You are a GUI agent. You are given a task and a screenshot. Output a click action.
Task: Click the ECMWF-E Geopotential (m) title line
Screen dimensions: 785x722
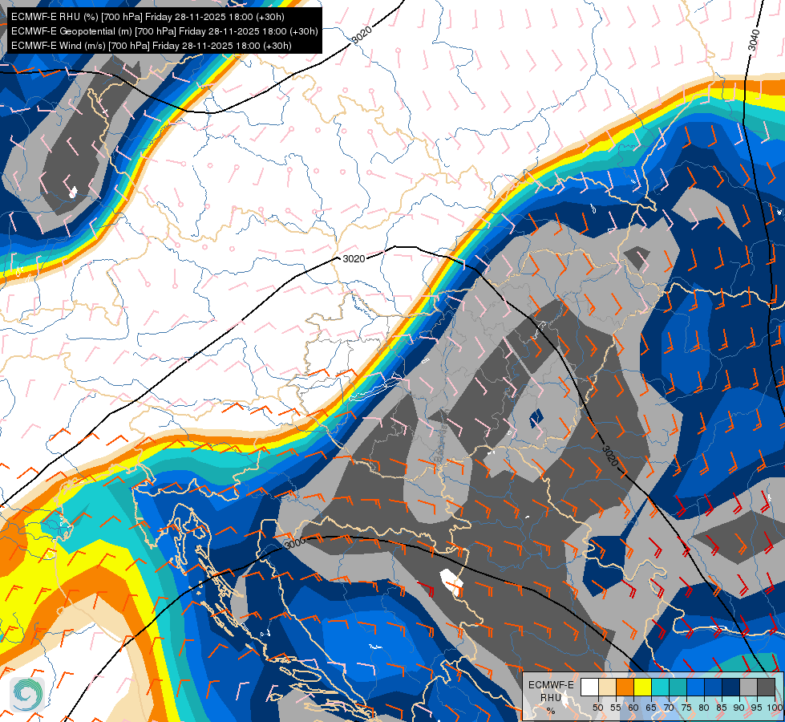click(164, 31)
